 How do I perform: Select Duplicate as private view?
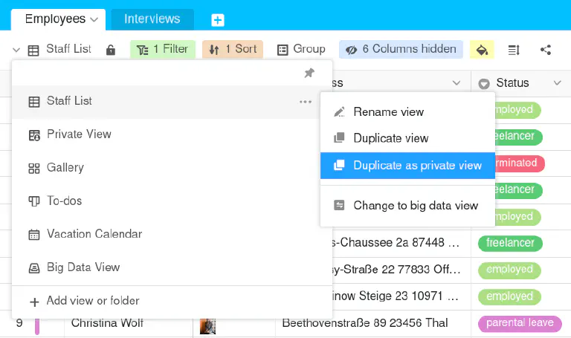(x=407, y=166)
